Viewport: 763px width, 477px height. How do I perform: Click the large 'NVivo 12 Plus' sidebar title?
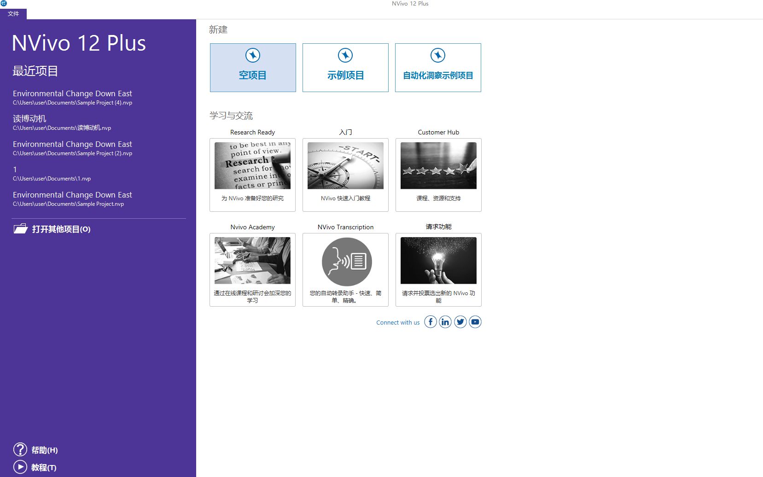[x=79, y=43]
